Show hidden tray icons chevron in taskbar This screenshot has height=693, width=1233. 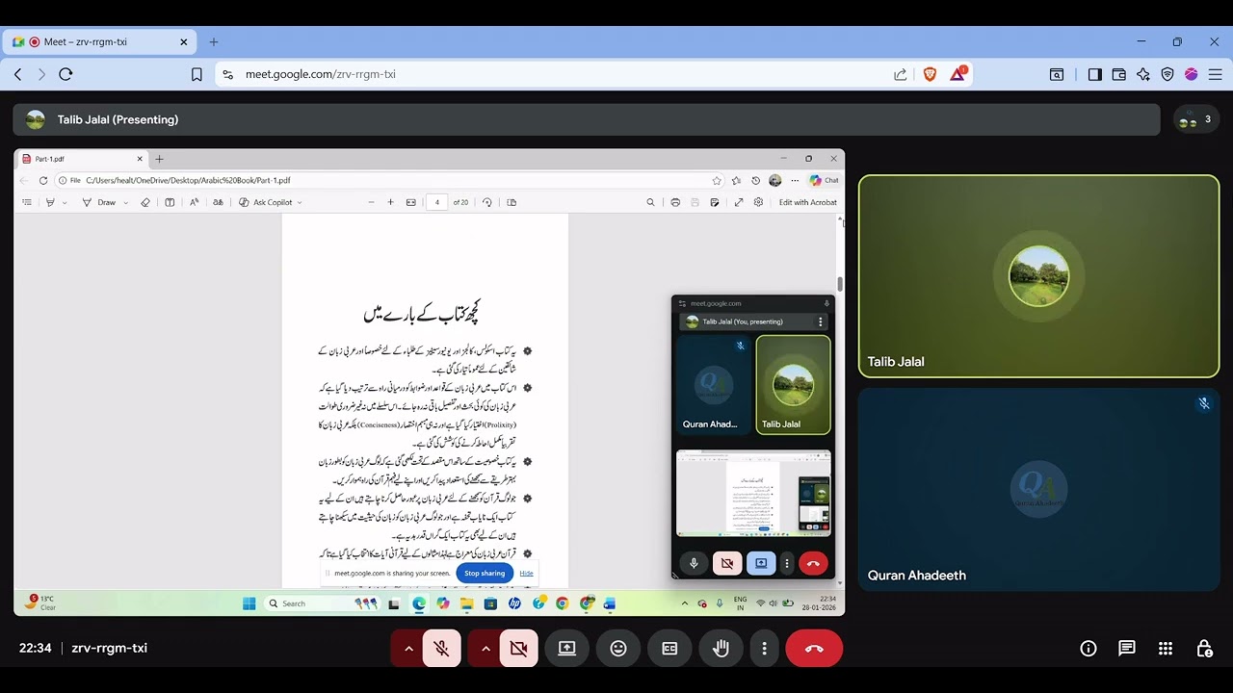685,603
